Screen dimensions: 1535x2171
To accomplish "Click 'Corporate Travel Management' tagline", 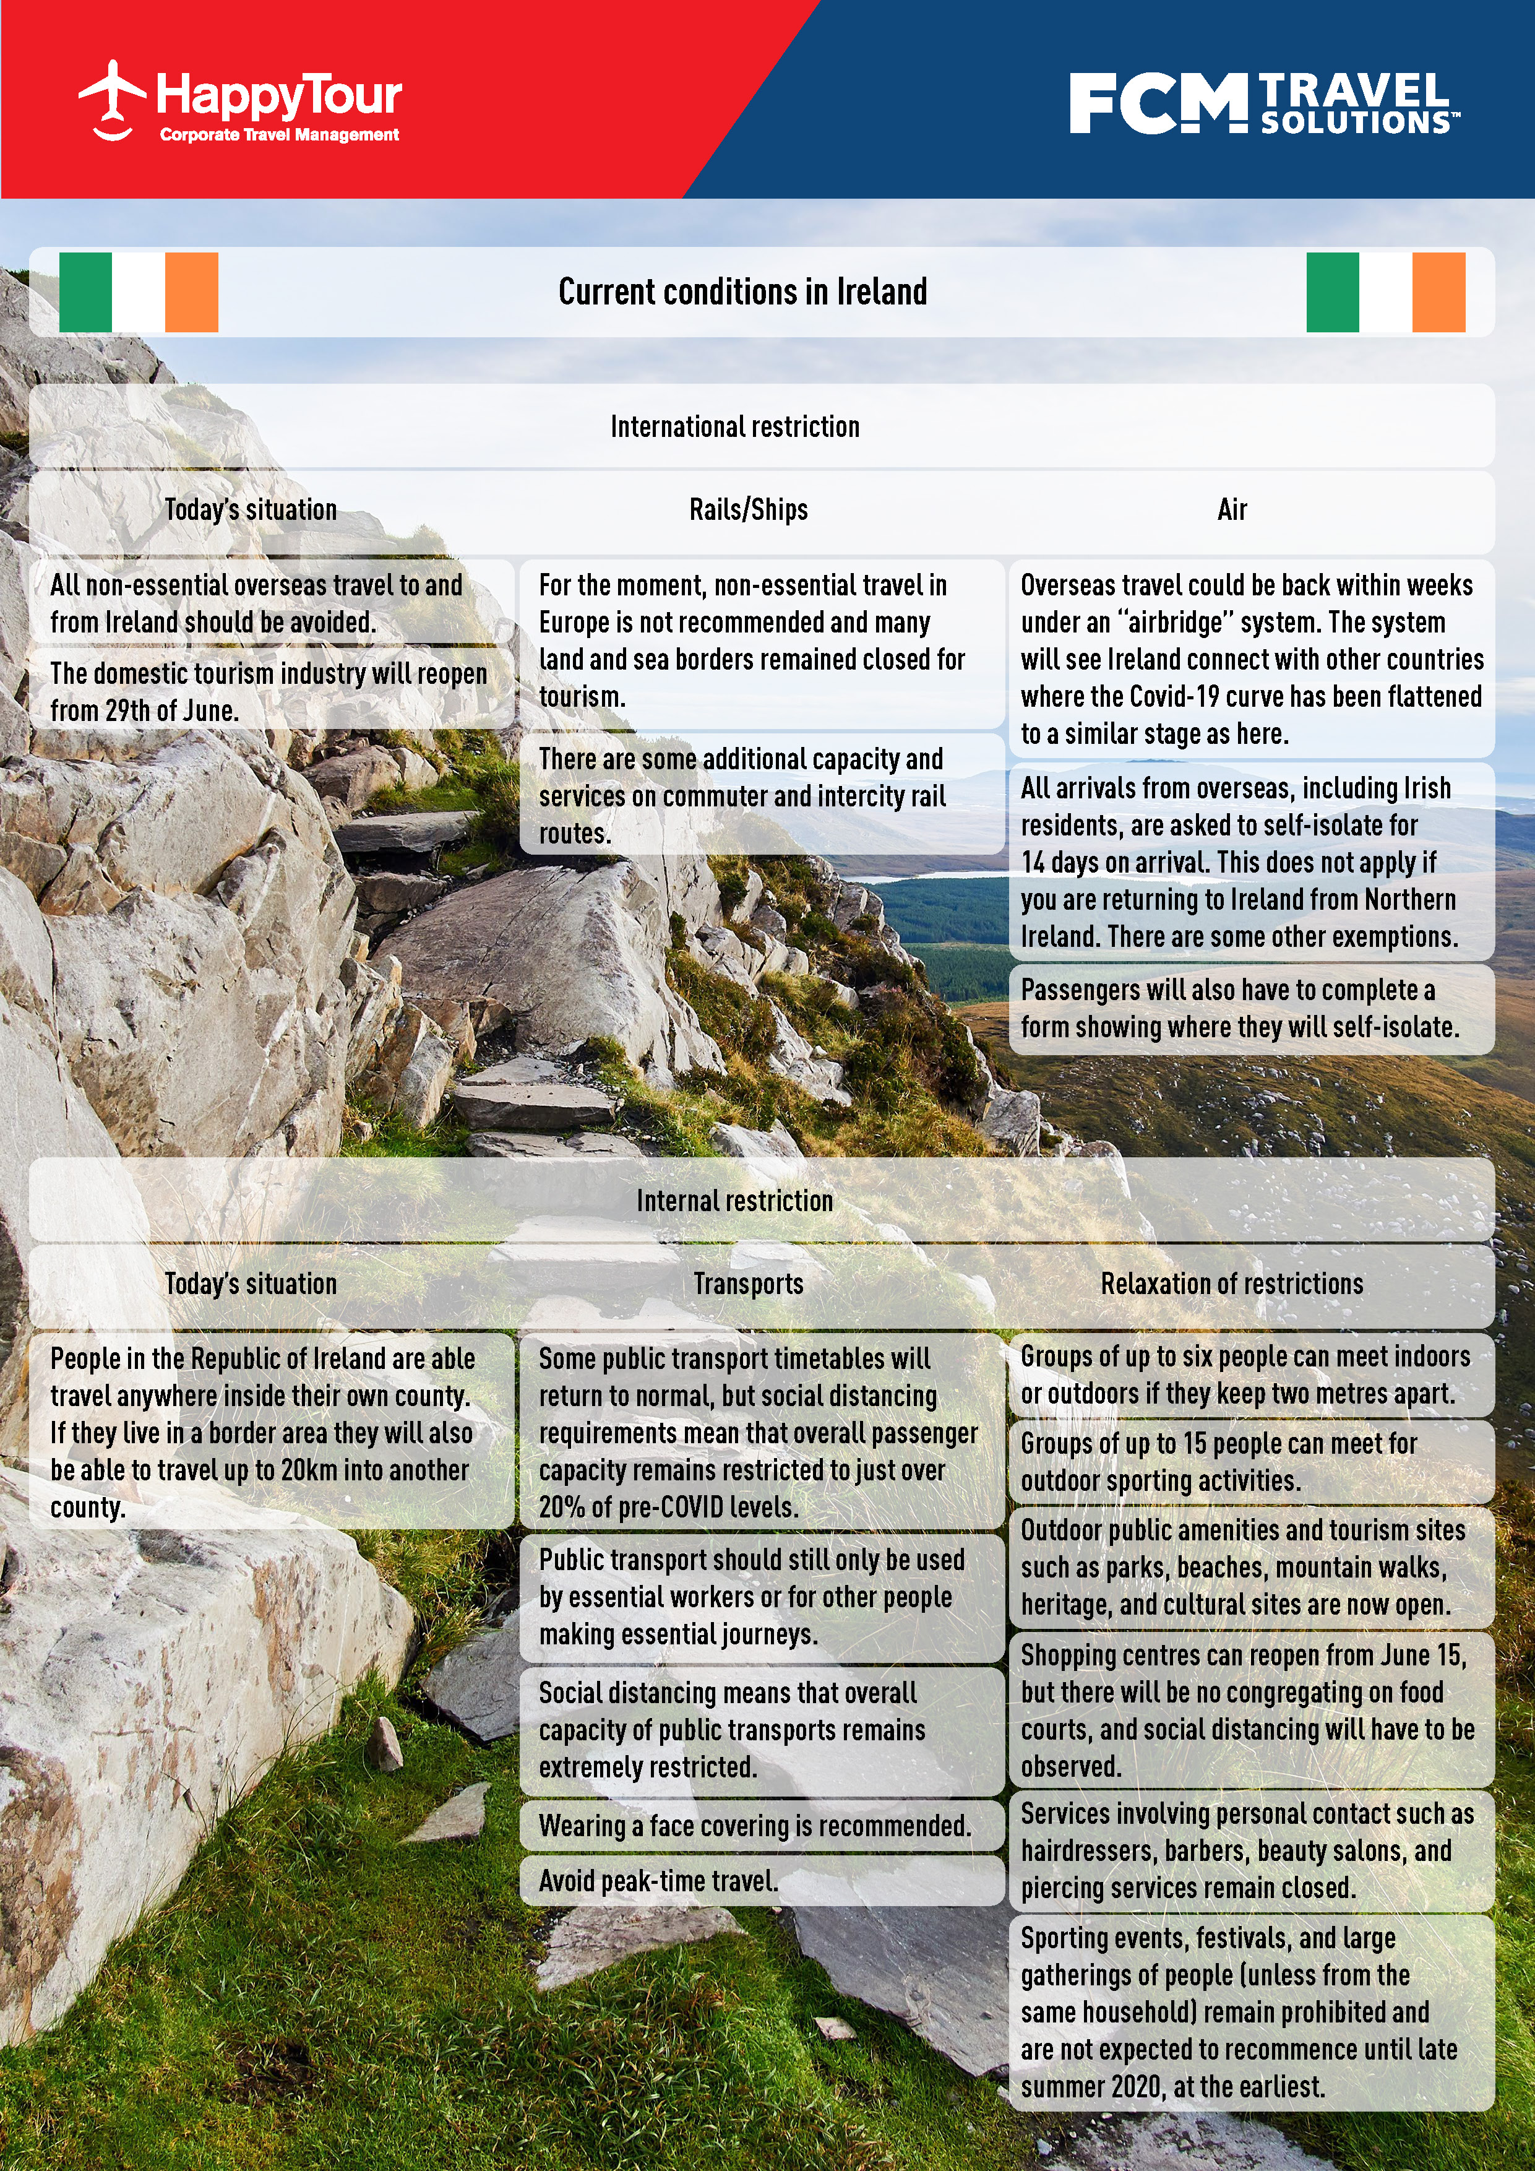I will coord(280,135).
